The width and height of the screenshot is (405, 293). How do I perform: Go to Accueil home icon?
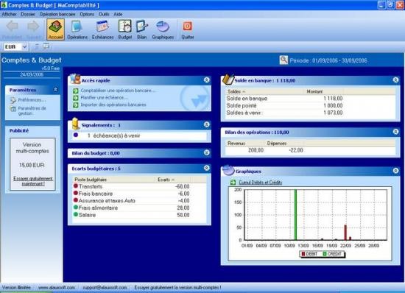click(56, 27)
